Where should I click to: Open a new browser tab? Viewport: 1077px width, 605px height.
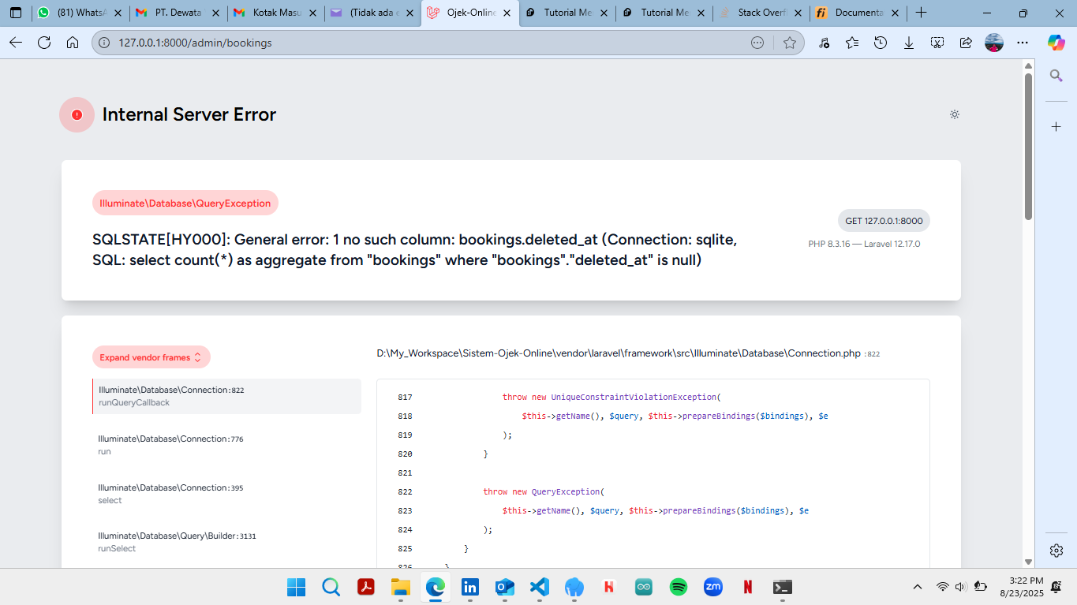point(921,13)
